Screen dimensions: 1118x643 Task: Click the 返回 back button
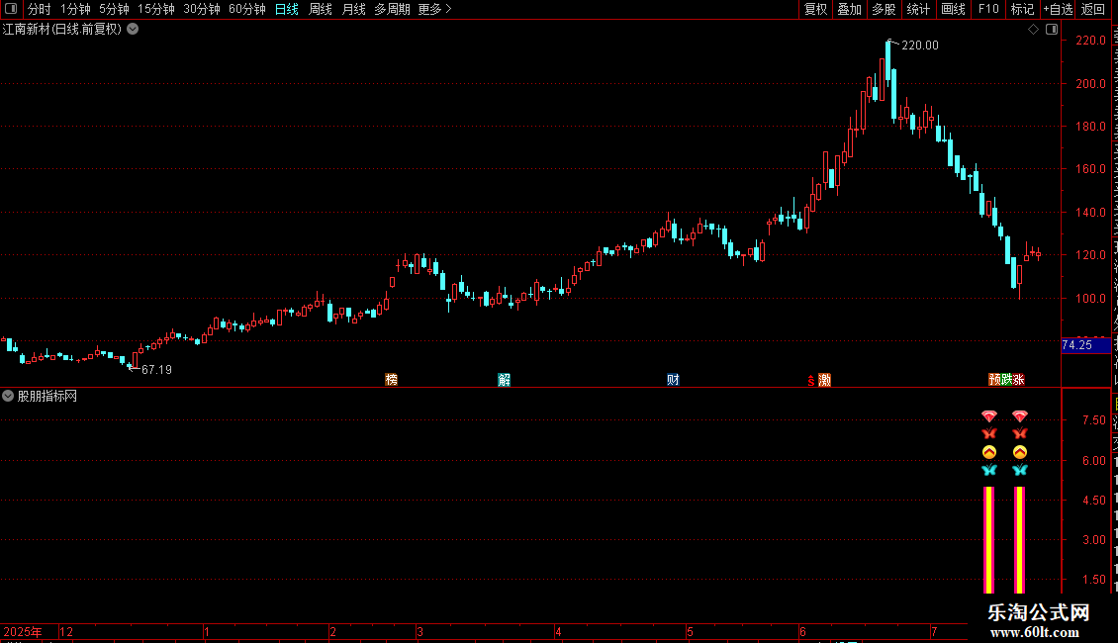point(1093,9)
